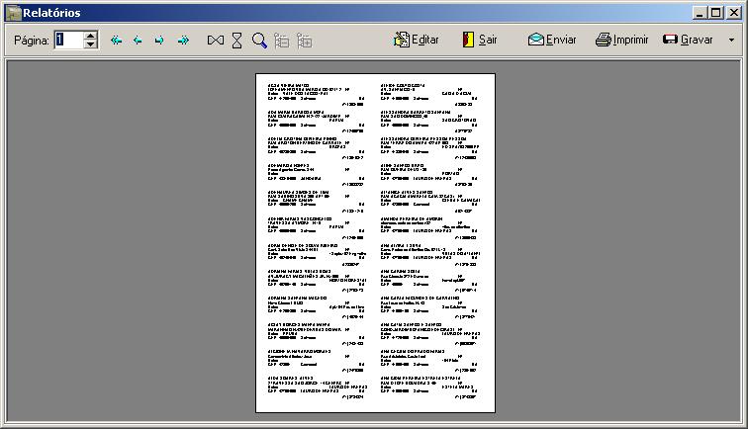Click the Relatórios window title icon
Screen dimensions: 748x429
(x=14, y=13)
